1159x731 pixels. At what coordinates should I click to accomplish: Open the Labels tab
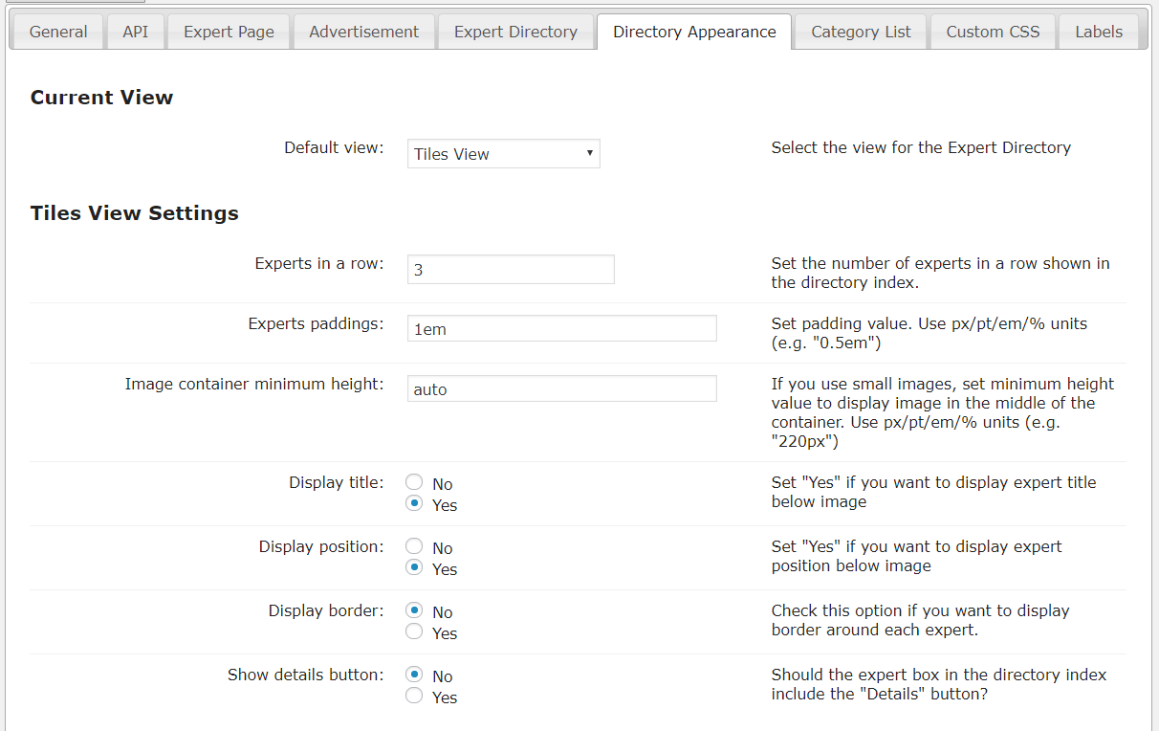1099,32
